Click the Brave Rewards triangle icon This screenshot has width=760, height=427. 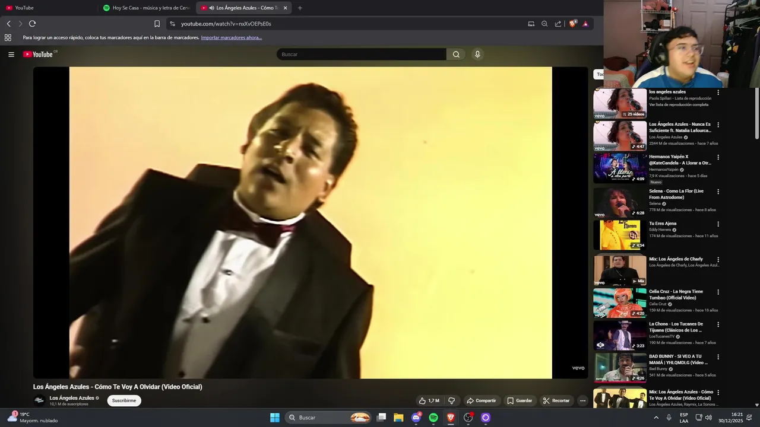(585, 24)
